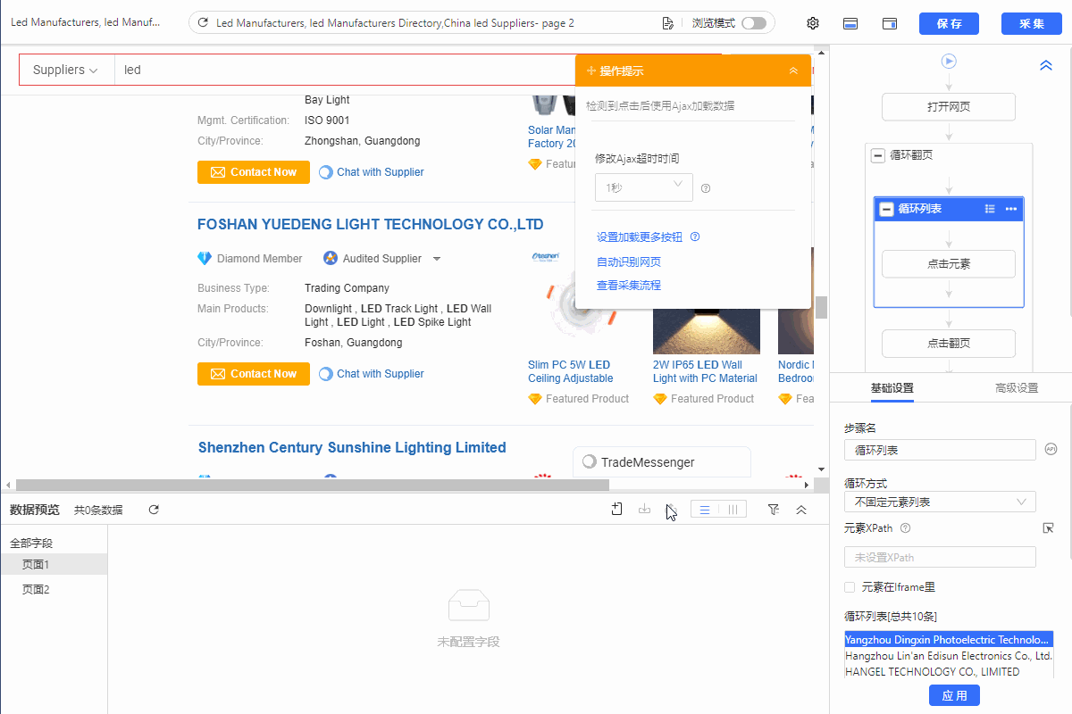Viewport: 1072px width, 714px height.
Task: Click the horizontal scrollbar of the web page
Action: click(313, 485)
